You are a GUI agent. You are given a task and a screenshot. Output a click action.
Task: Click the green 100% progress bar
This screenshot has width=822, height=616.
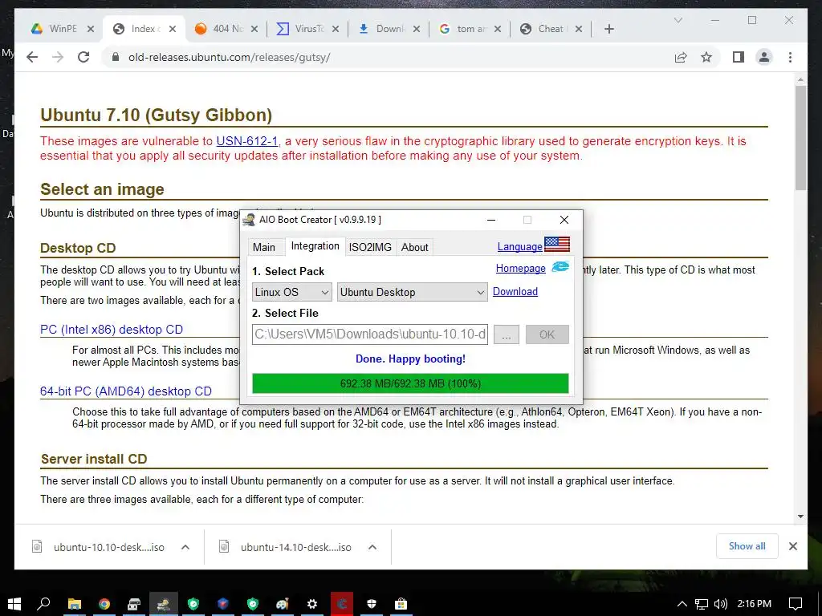(x=410, y=383)
